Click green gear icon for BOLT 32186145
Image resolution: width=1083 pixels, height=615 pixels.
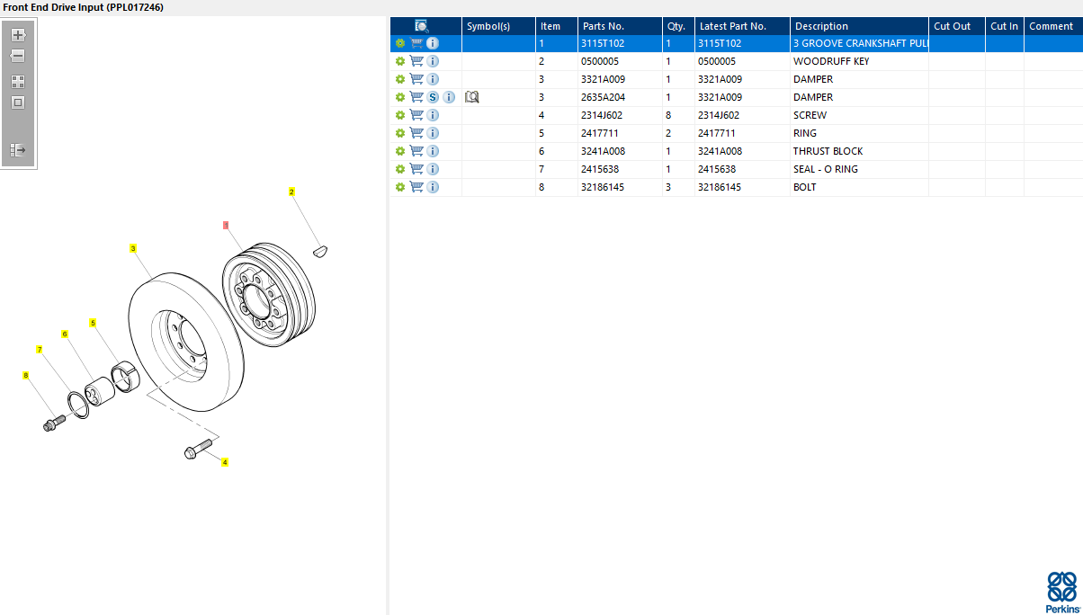coord(400,187)
